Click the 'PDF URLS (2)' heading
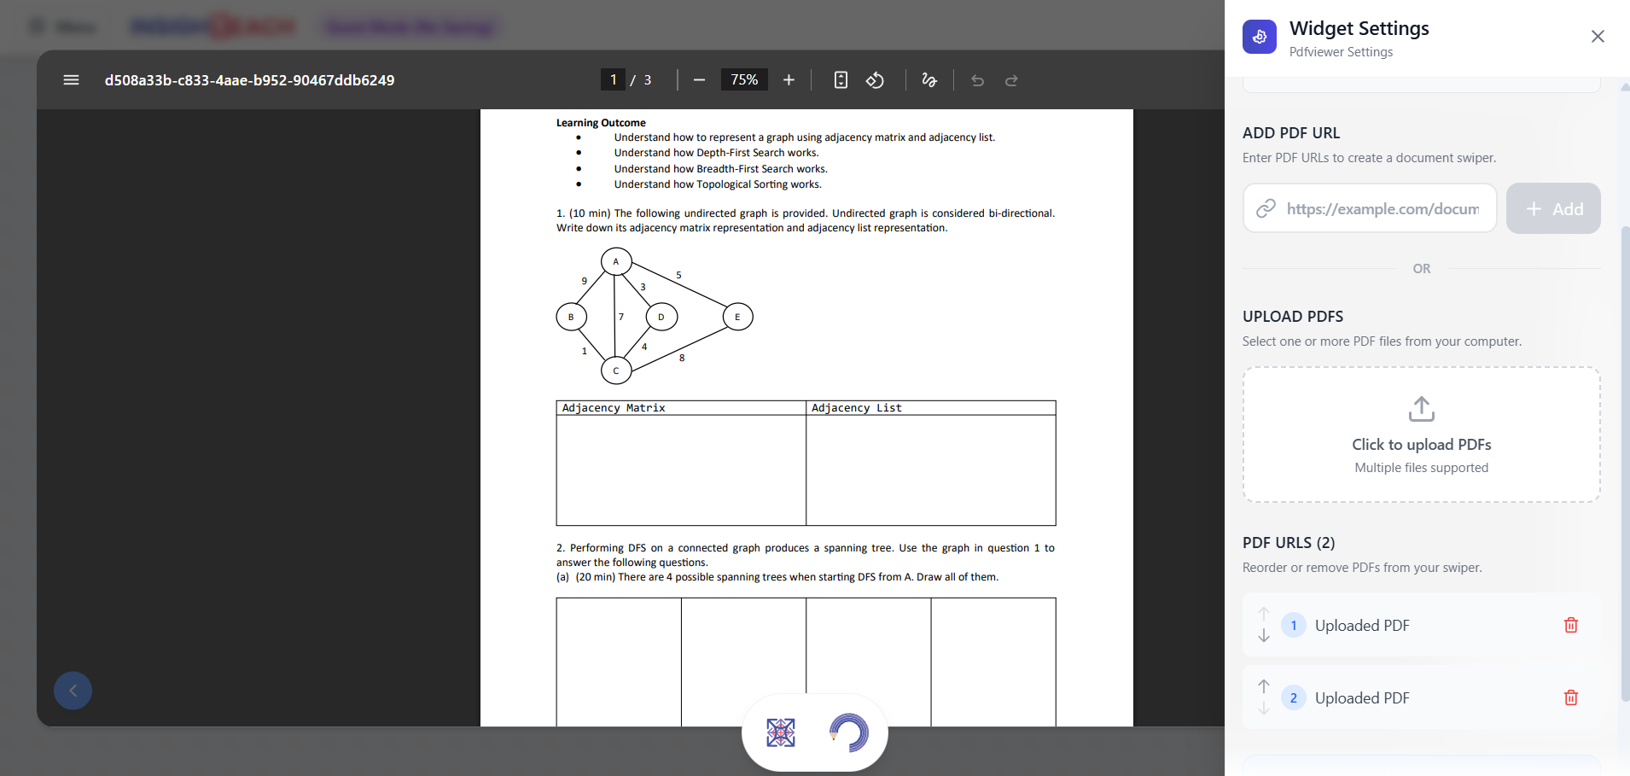This screenshot has width=1630, height=776. (1289, 543)
